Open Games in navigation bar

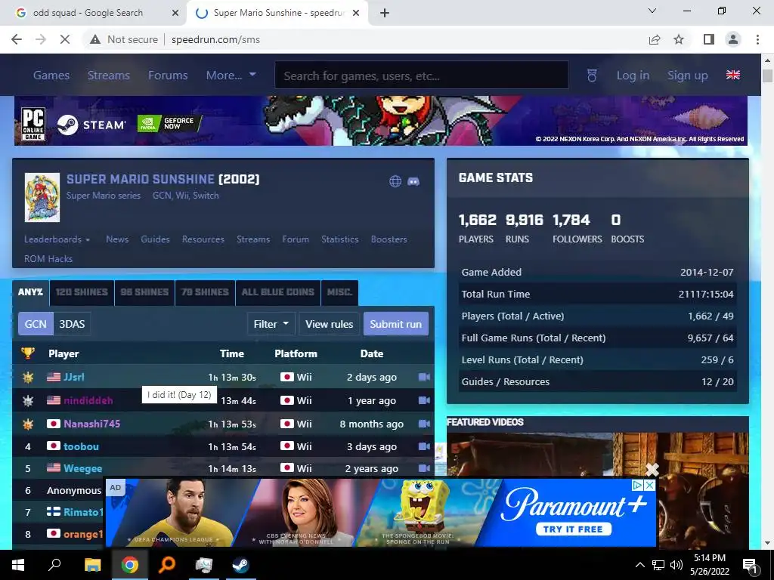pos(51,76)
